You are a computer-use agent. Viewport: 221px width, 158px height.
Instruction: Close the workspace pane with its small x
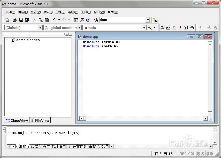(71, 34)
